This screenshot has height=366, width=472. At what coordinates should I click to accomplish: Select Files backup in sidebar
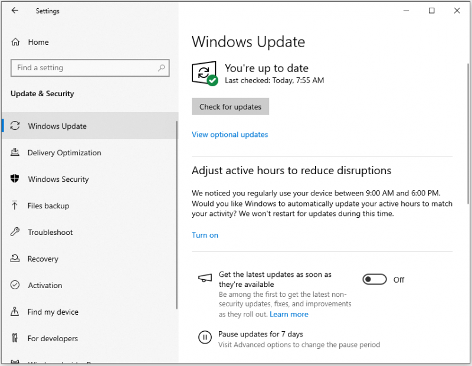(90, 205)
